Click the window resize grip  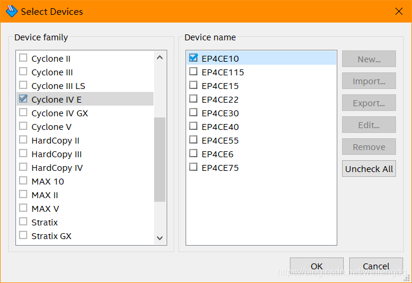(x=408, y=279)
